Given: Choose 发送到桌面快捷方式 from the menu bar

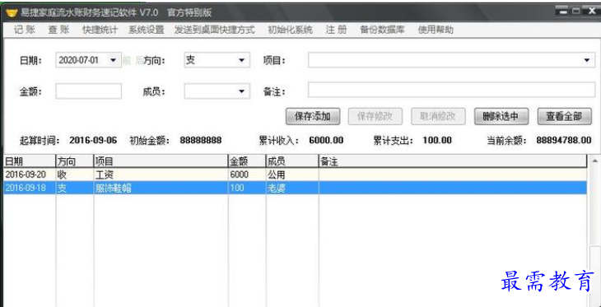Looking at the screenshot, I should click(x=215, y=30).
